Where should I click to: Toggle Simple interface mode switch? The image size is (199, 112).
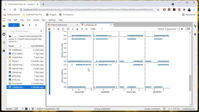tap(15, 109)
